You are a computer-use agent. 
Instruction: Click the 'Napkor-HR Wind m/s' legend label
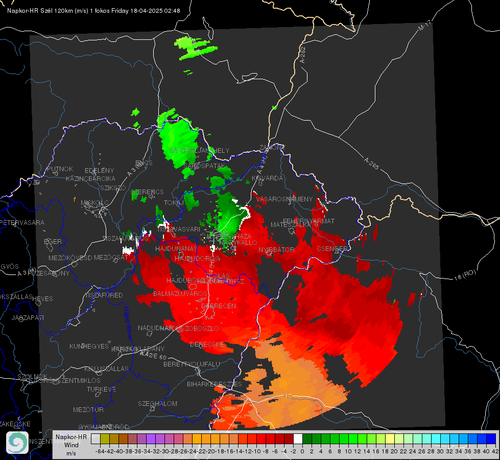click(71, 445)
